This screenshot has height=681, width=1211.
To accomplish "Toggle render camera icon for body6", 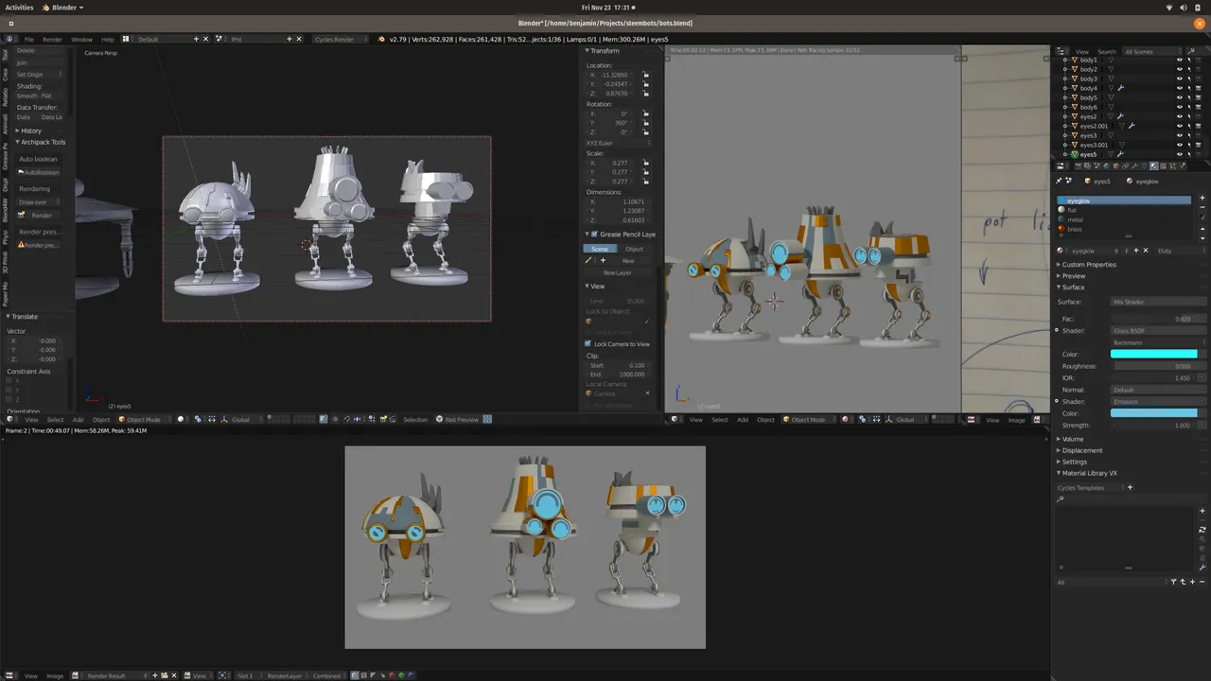I will tap(1199, 107).
